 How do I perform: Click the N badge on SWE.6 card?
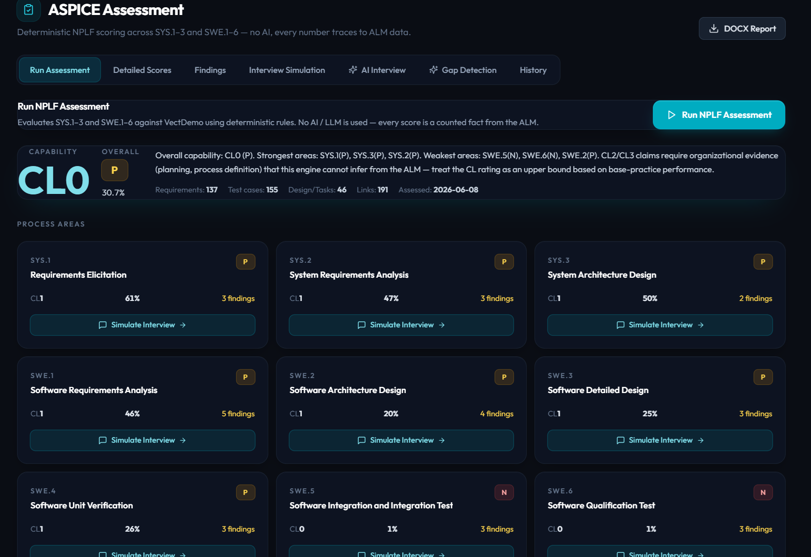(763, 492)
